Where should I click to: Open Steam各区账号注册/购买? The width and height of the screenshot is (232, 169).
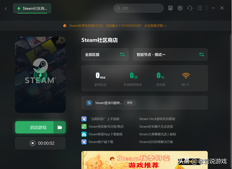(106, 126)
